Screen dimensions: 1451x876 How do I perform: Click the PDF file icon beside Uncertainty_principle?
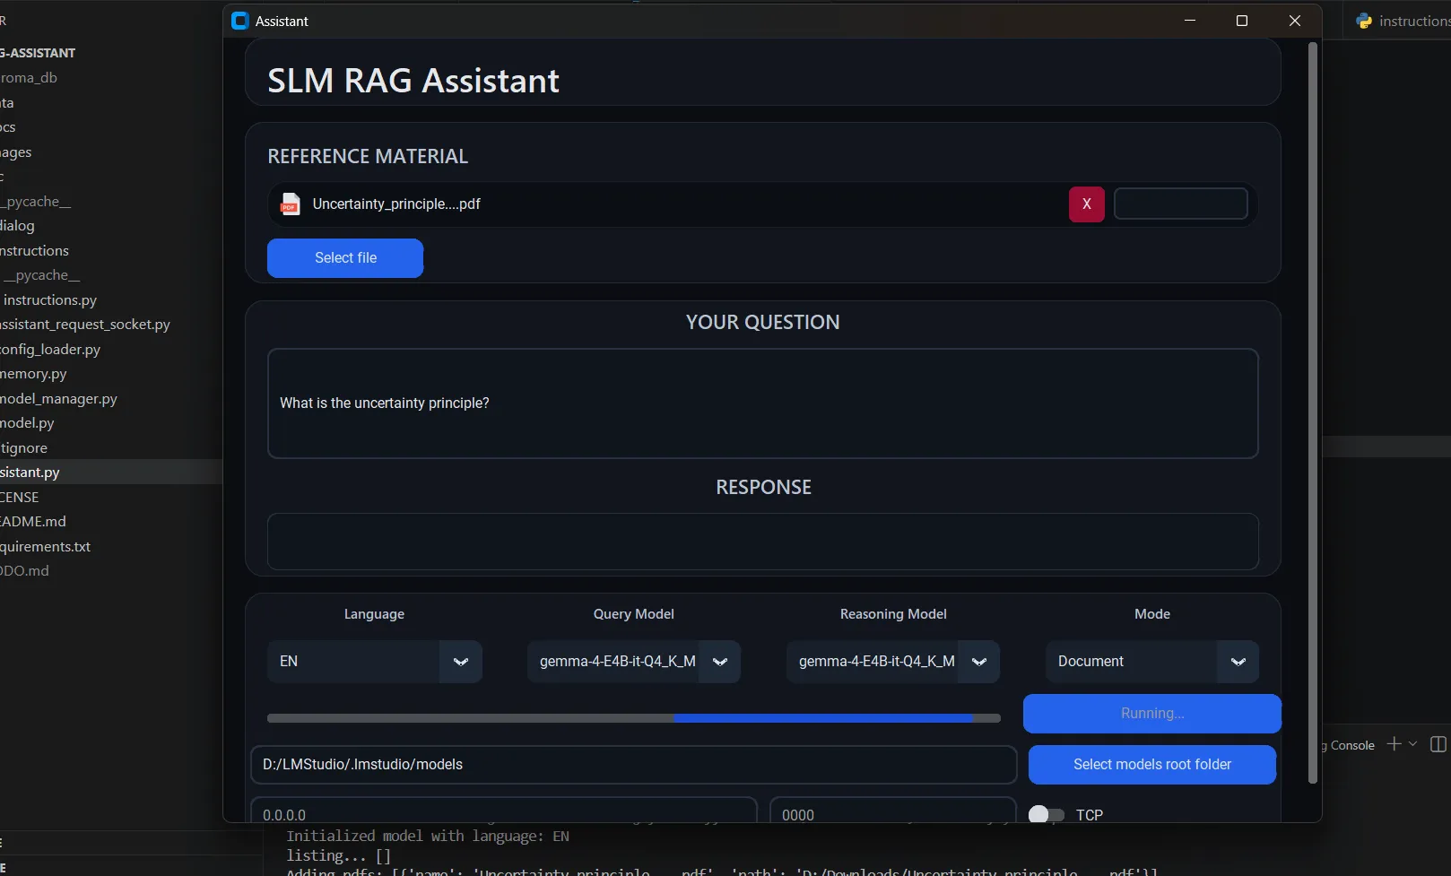point(290,204)
